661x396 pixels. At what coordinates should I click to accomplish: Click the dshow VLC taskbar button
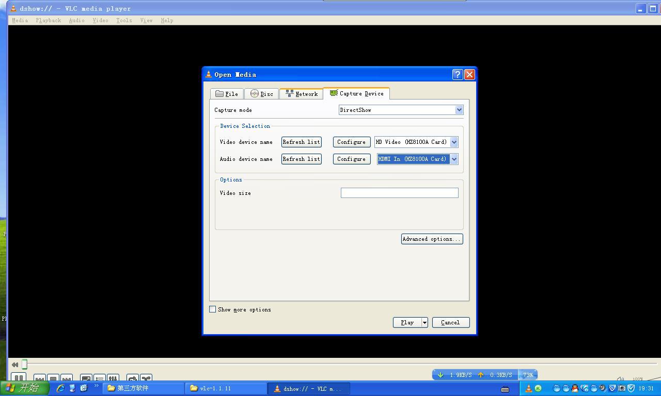pyautogui.click(x=309, y=388)
